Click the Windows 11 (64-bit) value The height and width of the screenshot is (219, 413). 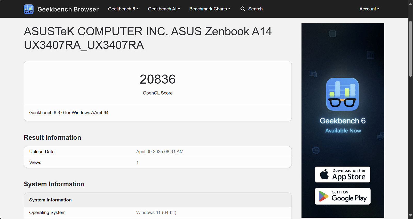pyautogui.click(x=156, y=213)
